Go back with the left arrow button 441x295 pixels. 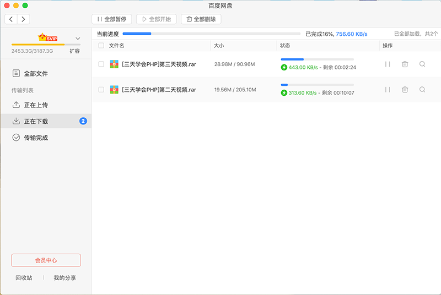coord(11,19)
